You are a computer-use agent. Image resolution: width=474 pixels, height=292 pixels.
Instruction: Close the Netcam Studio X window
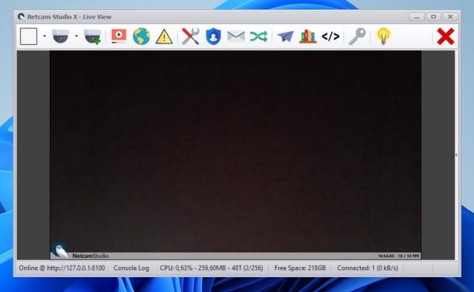pyautogui.click(x=450, y=17)
